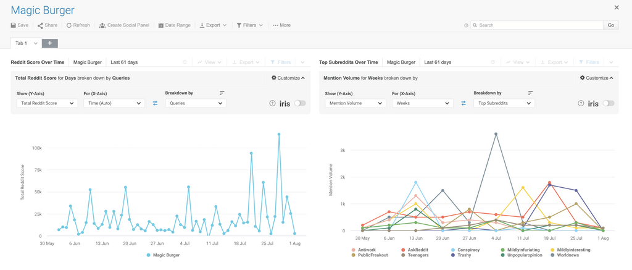Image resolution: width=632 pixels, height=270 pixels.
Task: Click the Go search button
Action: click(x=611, y=25)
